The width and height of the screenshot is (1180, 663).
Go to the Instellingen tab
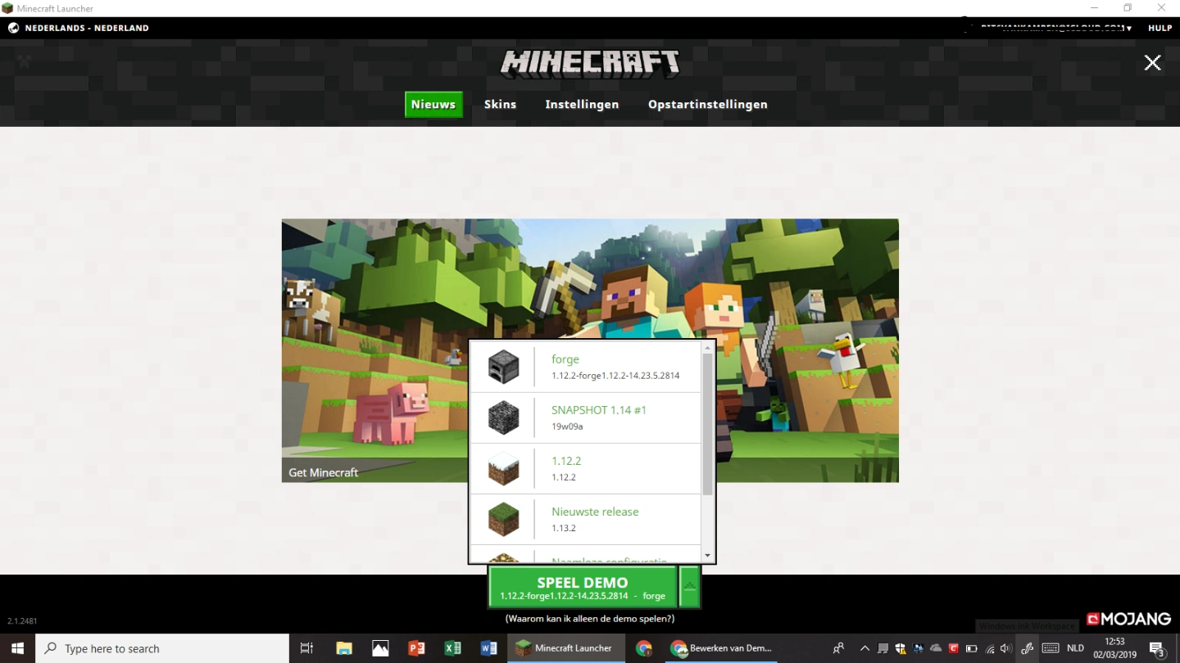[x=582, y=105]
